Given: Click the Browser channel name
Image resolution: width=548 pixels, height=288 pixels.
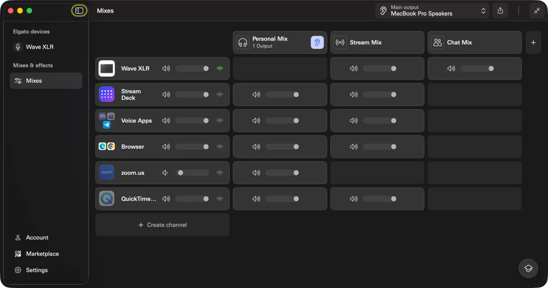Looking at the screenshot, I should [132, 147].
